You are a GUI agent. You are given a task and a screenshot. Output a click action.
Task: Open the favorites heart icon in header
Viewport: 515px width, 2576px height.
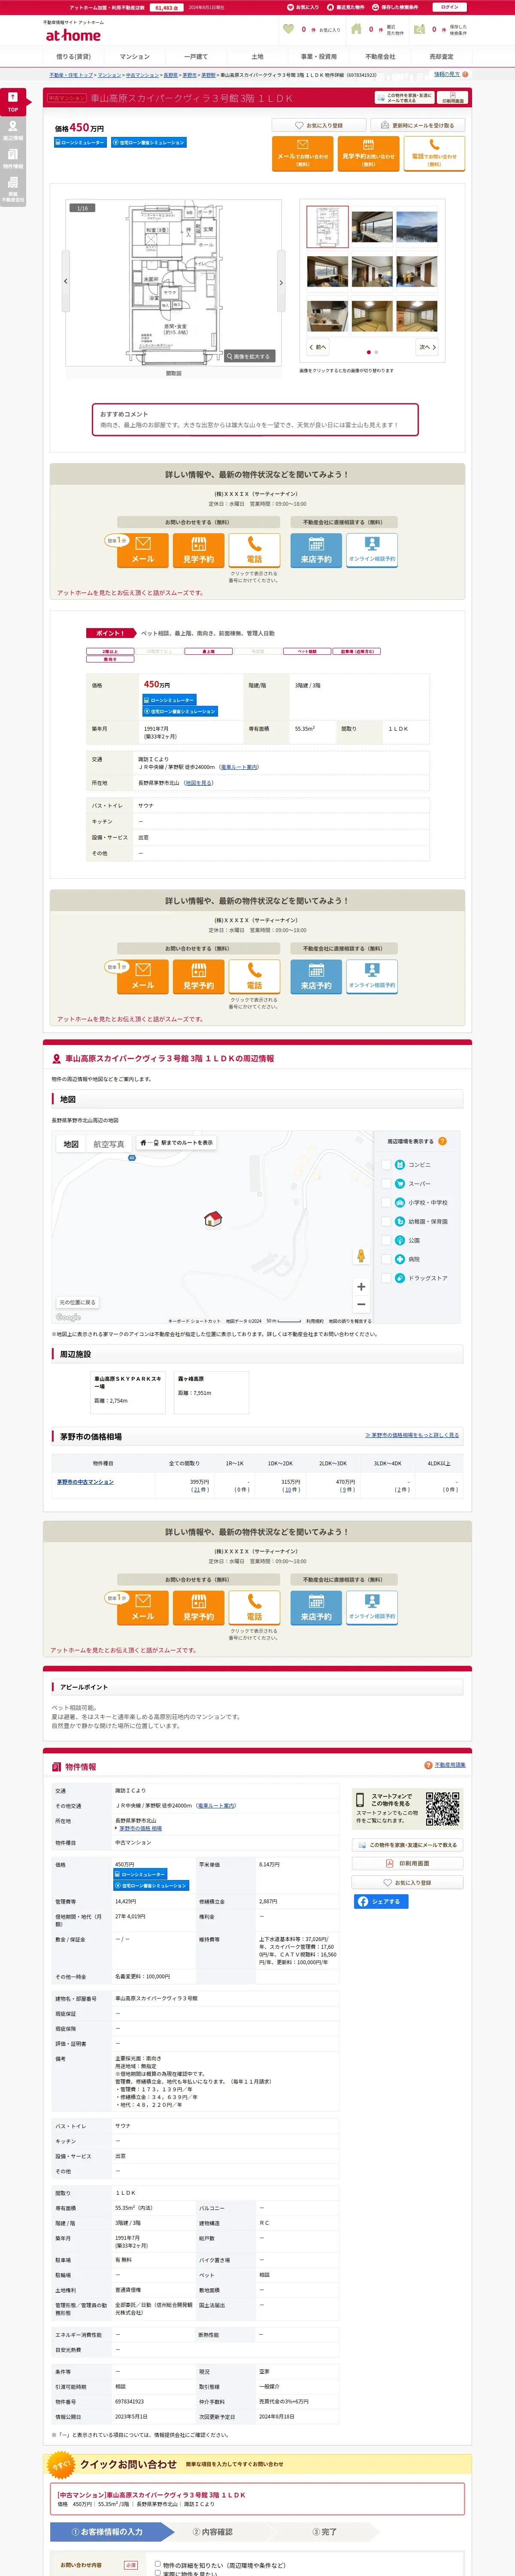click(x=289, y=29)
